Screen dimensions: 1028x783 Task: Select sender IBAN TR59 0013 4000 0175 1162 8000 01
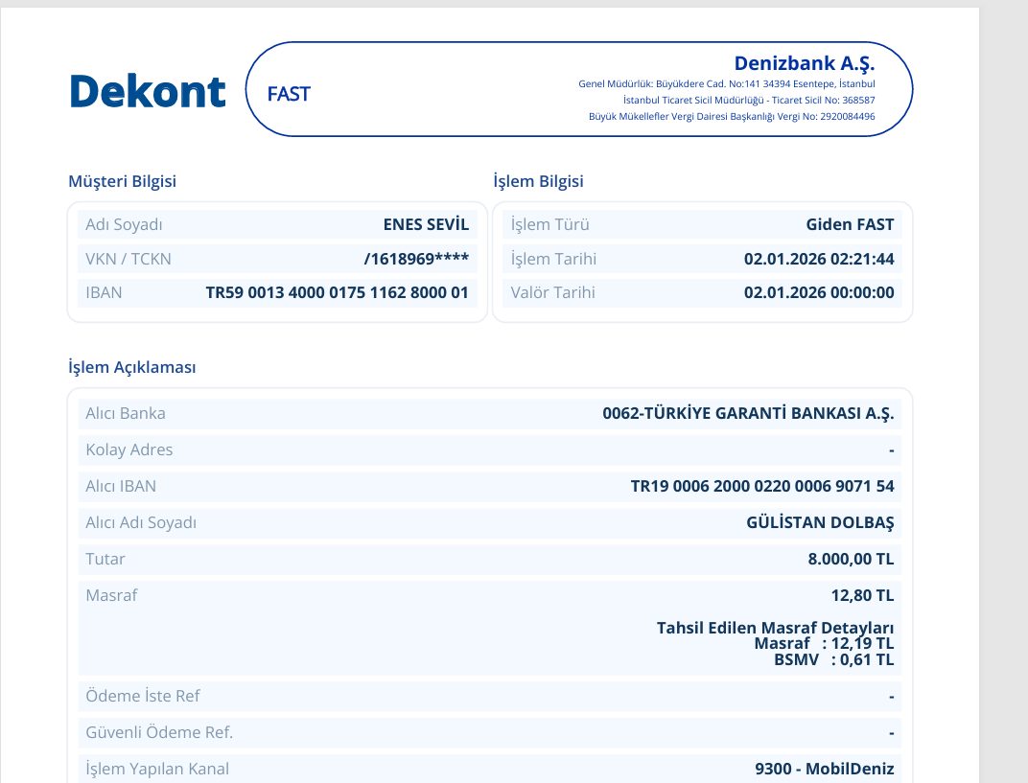point(338,293)
